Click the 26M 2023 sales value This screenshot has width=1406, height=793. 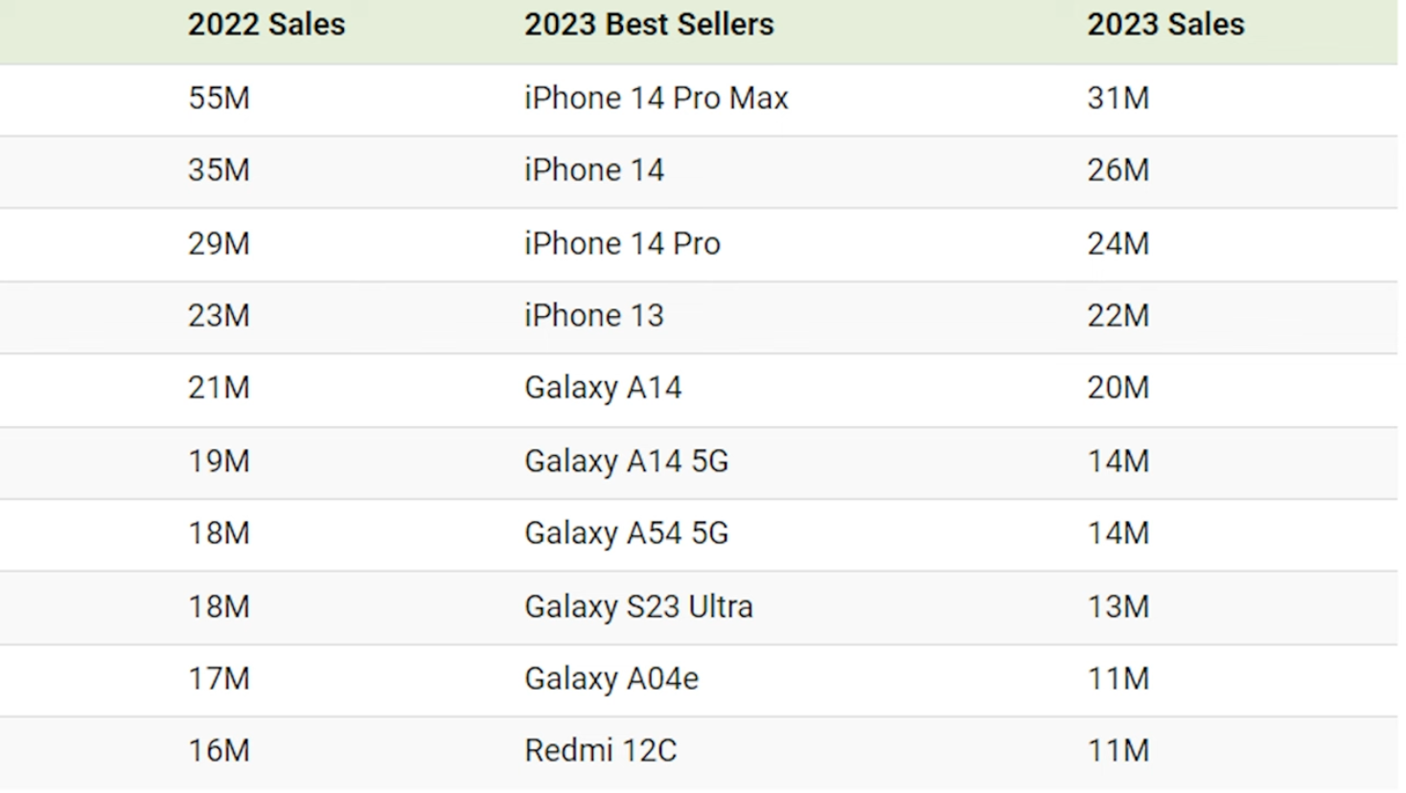[1118, 170]
